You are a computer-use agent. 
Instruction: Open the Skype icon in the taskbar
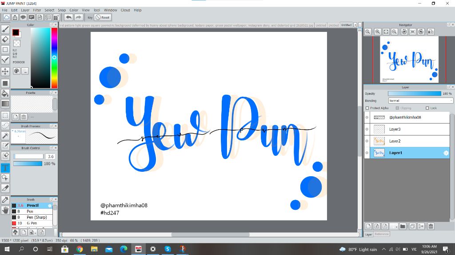(168, 249)
